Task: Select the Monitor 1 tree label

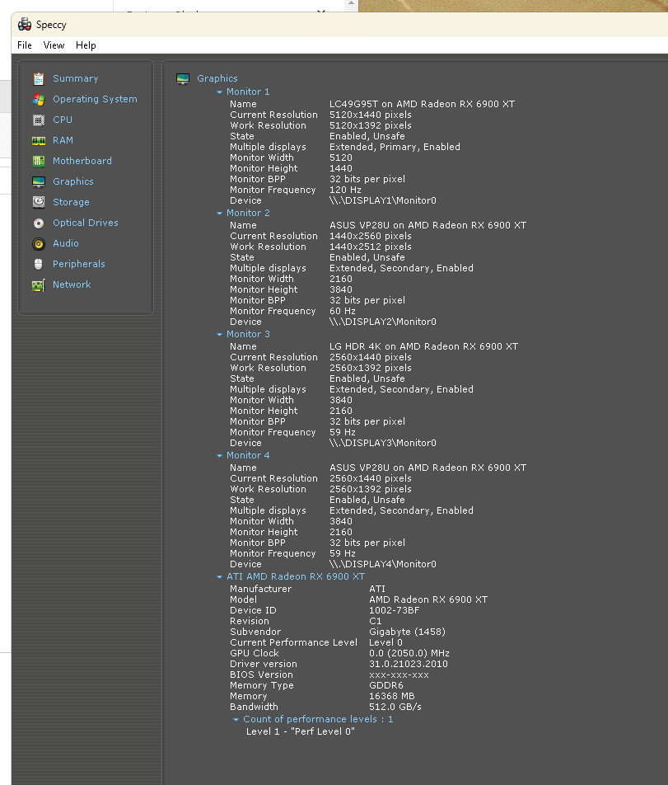Action: 248,92
